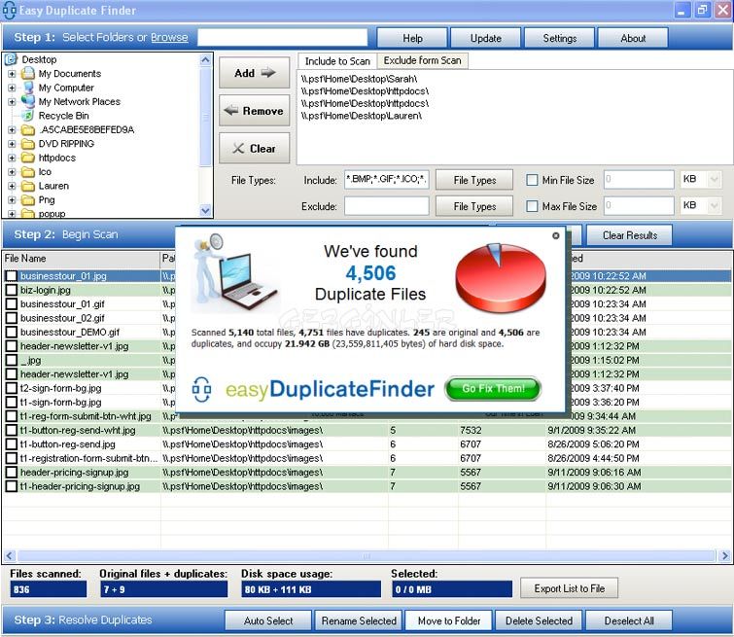
Task: Check the box for t2-sign-form-bg.jpg
Action: click(12, 388)
